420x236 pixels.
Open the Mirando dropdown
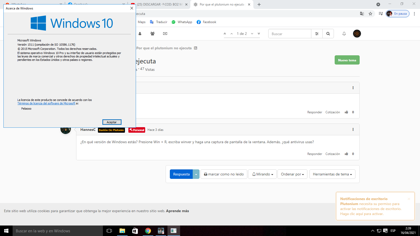pyautogui.click(x=262, y=174)
